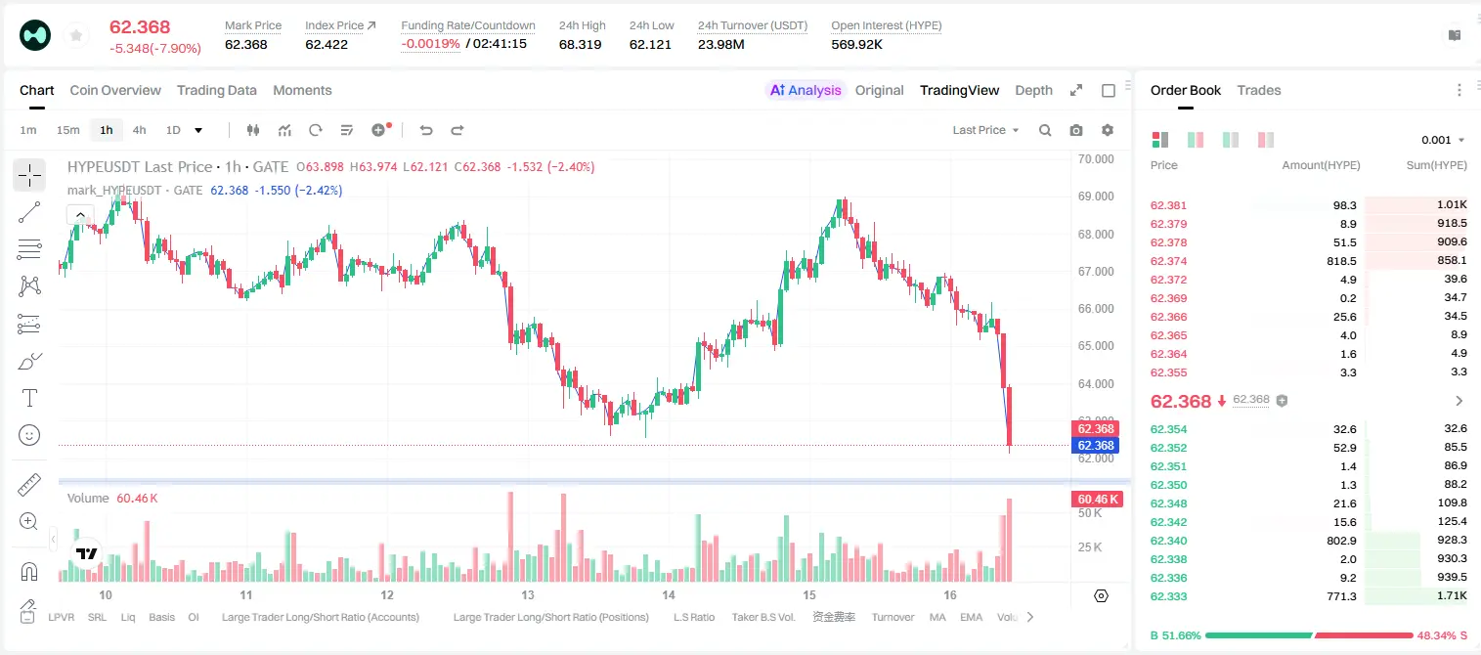1481x655 pixels.
Task: Open the AI Analysis button
Action: coord(805,90)
